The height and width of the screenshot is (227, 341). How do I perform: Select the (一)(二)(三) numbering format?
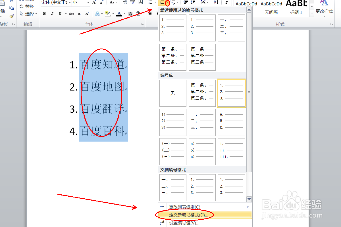coord(173,152)
